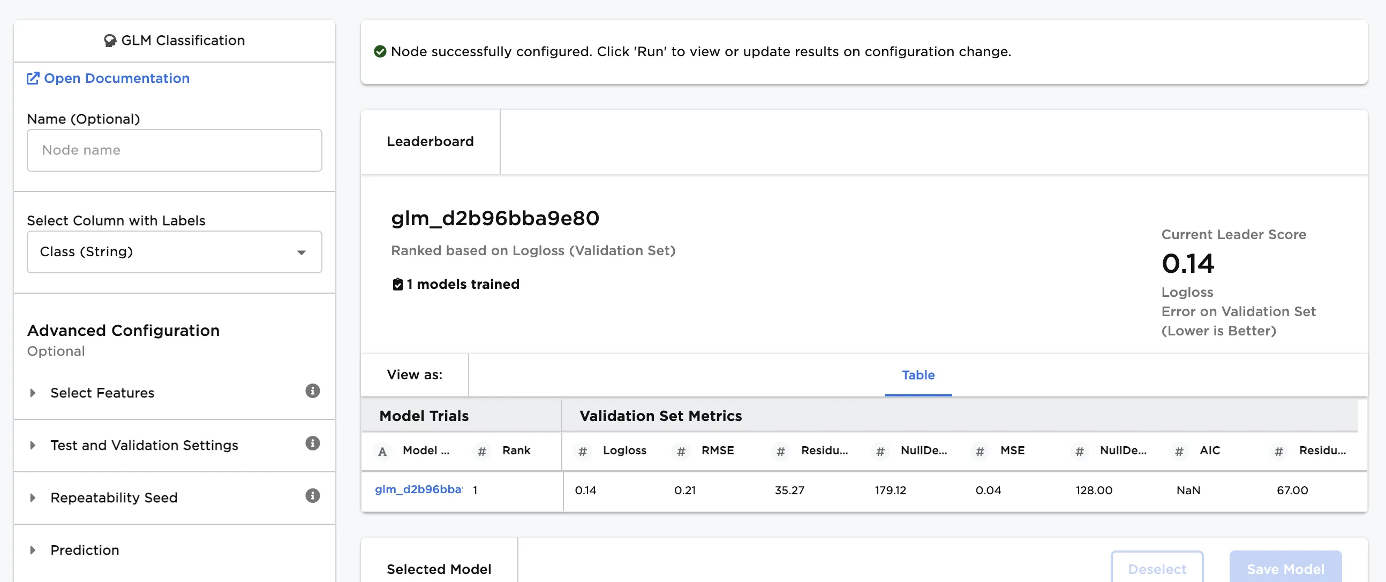This screenshot has height=582, width=1386.
Task: Sort by the Logloss column header
Action: (624, 451)
